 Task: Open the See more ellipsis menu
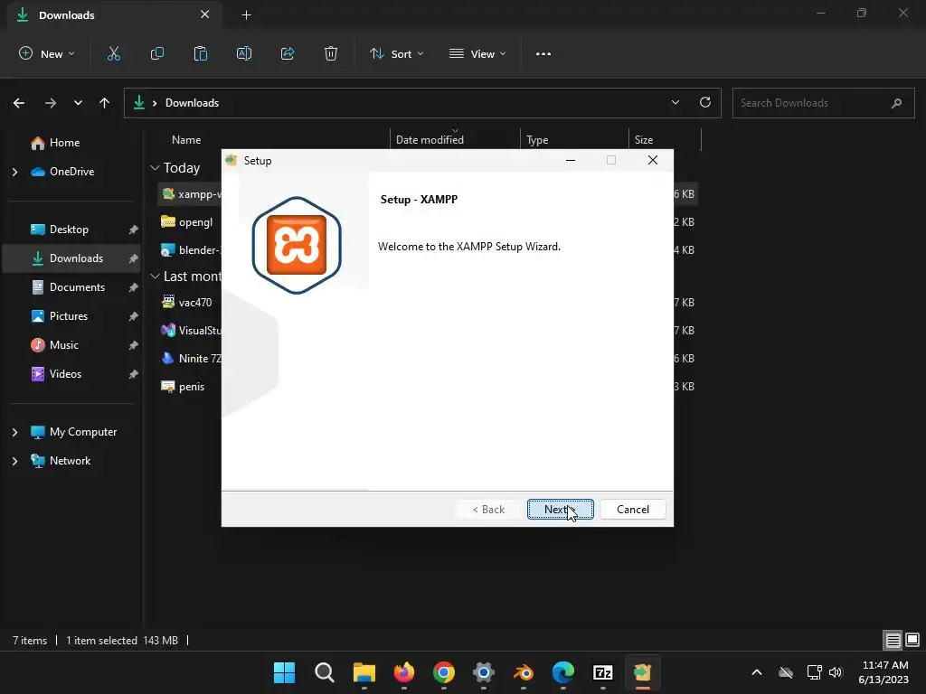coord(543,53)
